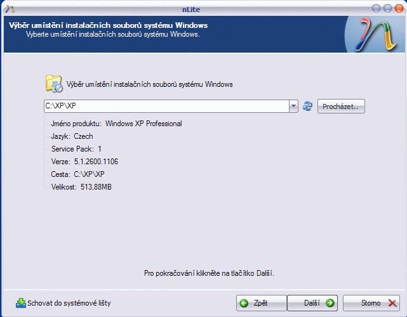Image resolution: width=407 pixels, height=317 pixels.
Task: Click the banner subtitle 'Vyberte umístění instalačních souborů'
Action: tap(113, 34)
